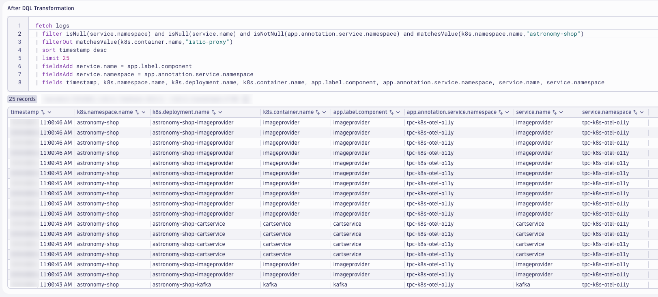Click the service.namespace column sort icon
Screen dimensions: 658x297
(x=635, y=112)
